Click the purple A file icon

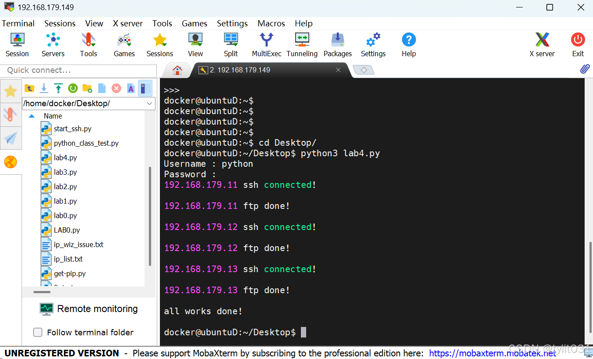[131, 88]
